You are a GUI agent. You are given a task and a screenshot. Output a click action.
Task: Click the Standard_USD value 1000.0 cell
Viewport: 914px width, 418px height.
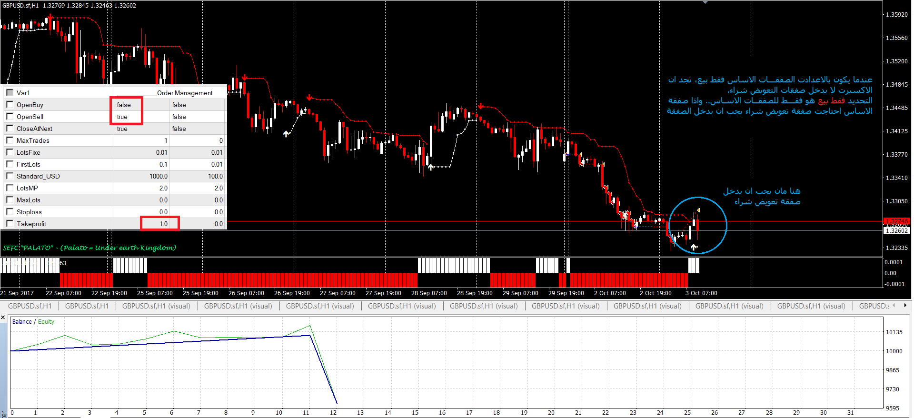coord(141,176)
